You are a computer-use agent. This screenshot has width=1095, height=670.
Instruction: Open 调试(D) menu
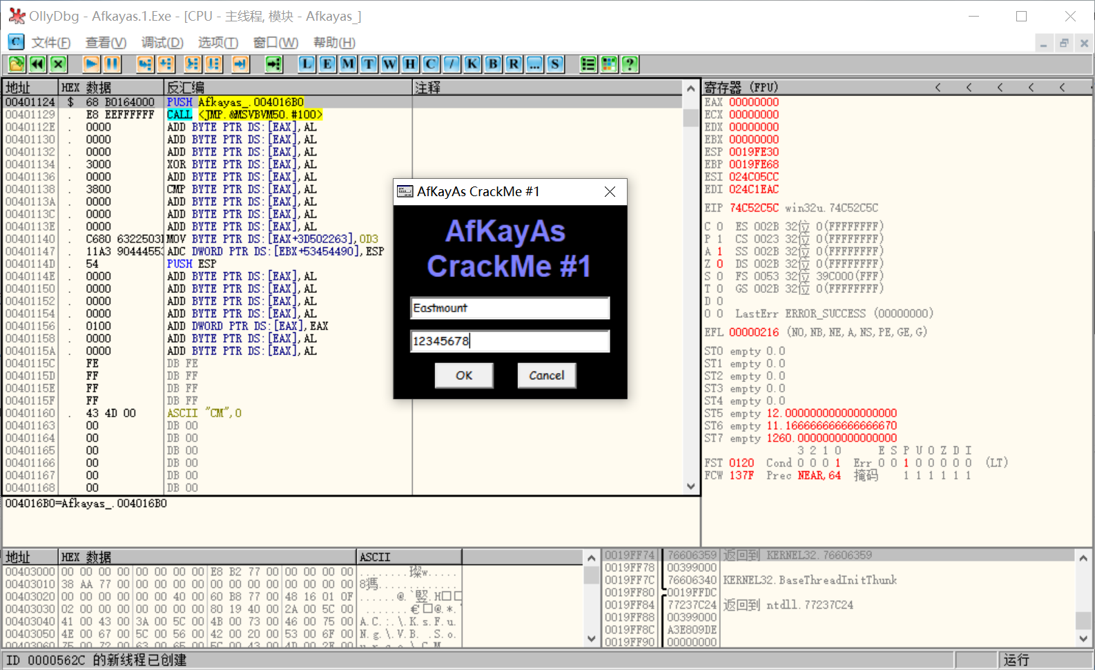pyautogui.click(x=162, y=43)
